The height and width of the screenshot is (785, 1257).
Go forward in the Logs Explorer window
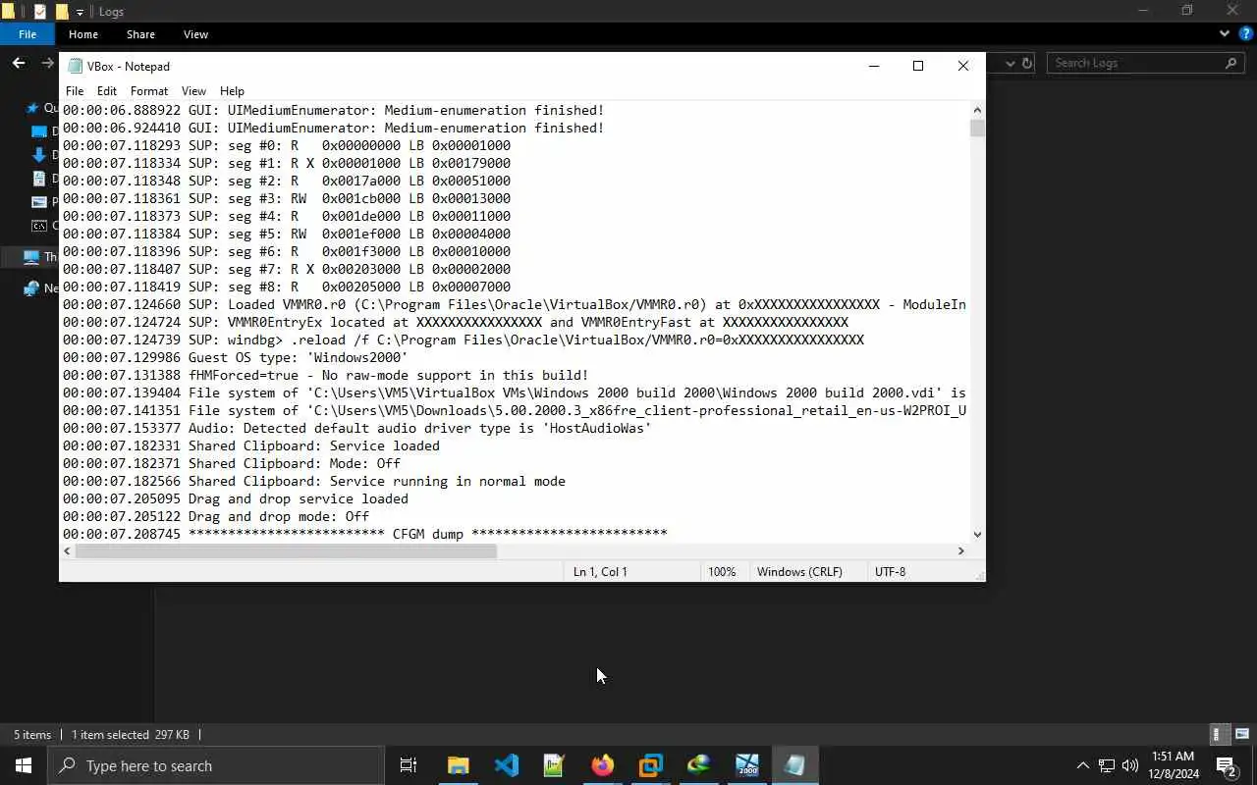point(47,63)
